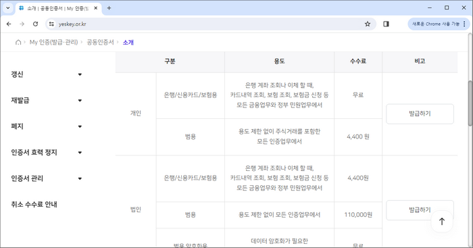Click the scroll-to-top arrow button

pos(442,222)
